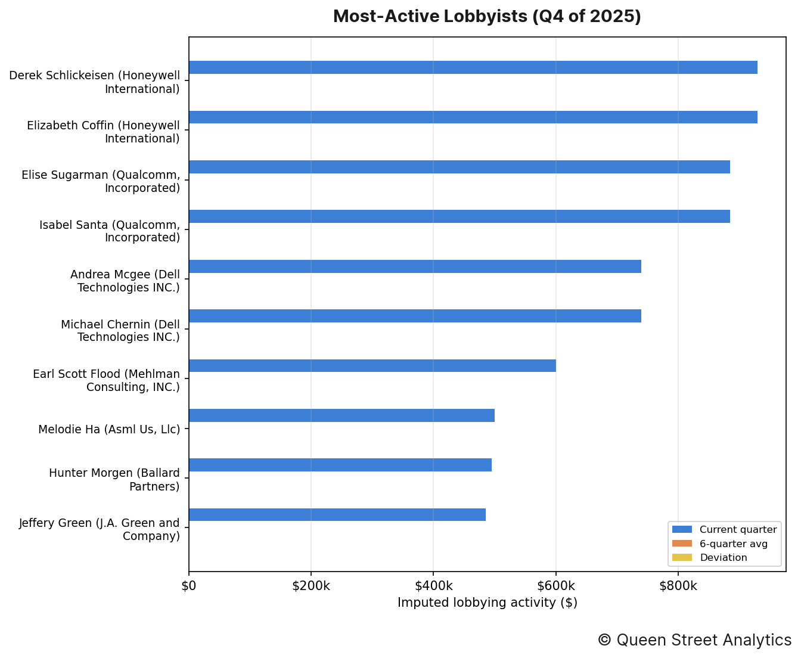Select the Andrea Mcgee (Dell Technologies INC.) label
This screenshot has width=801, height=658.
(x=125, y=281)
